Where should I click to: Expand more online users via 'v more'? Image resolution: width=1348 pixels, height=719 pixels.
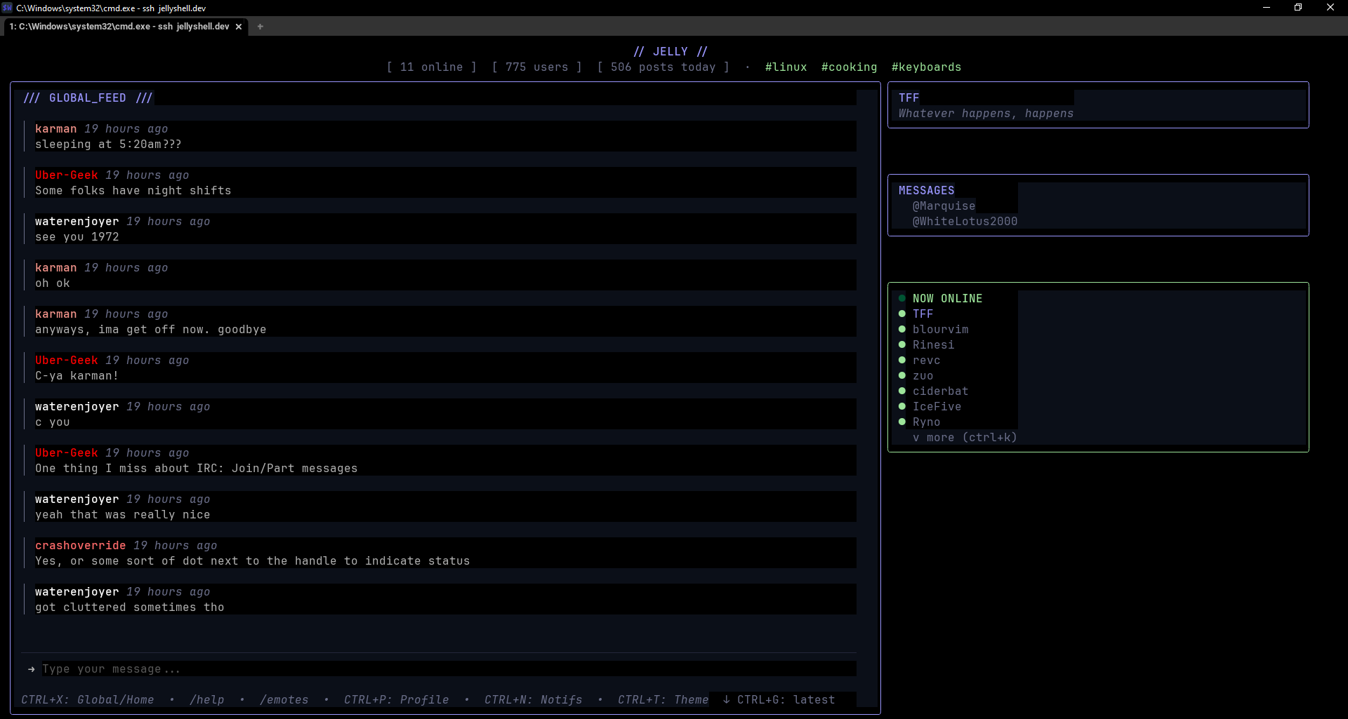click(965, 437)
